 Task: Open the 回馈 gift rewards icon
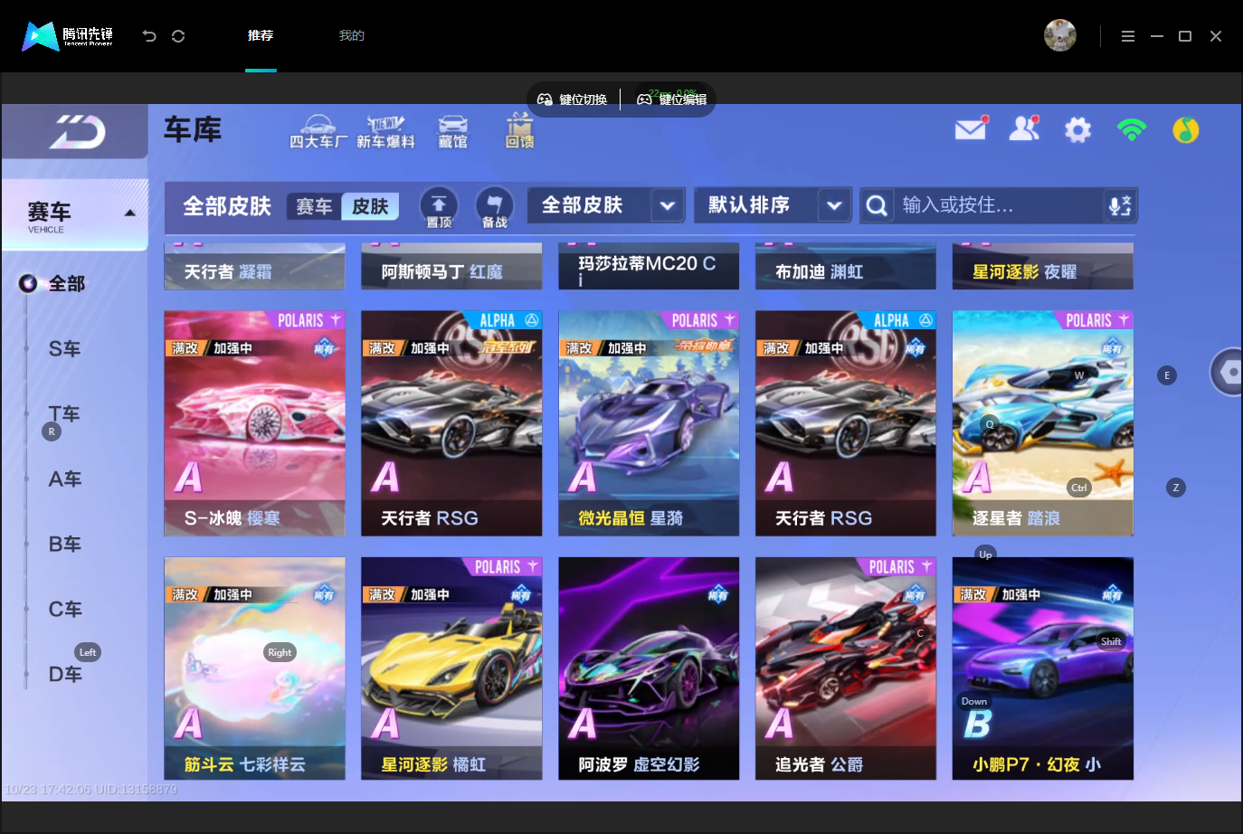[519, 131]
